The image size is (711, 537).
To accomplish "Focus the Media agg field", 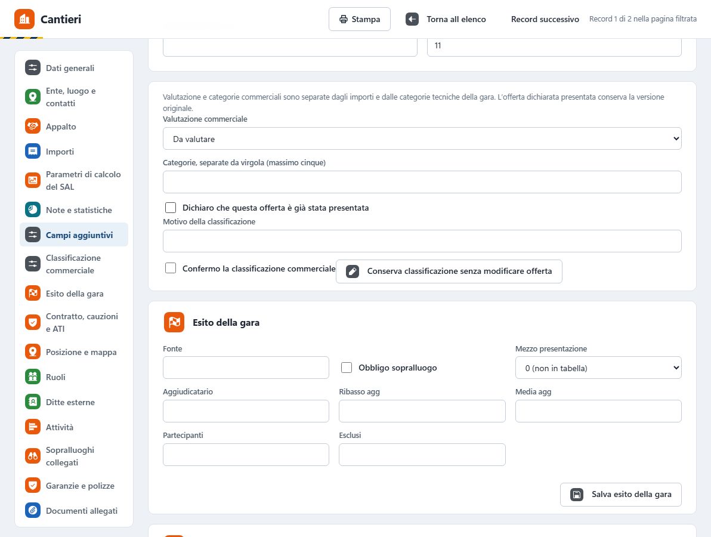I will [x=598, y=411].
